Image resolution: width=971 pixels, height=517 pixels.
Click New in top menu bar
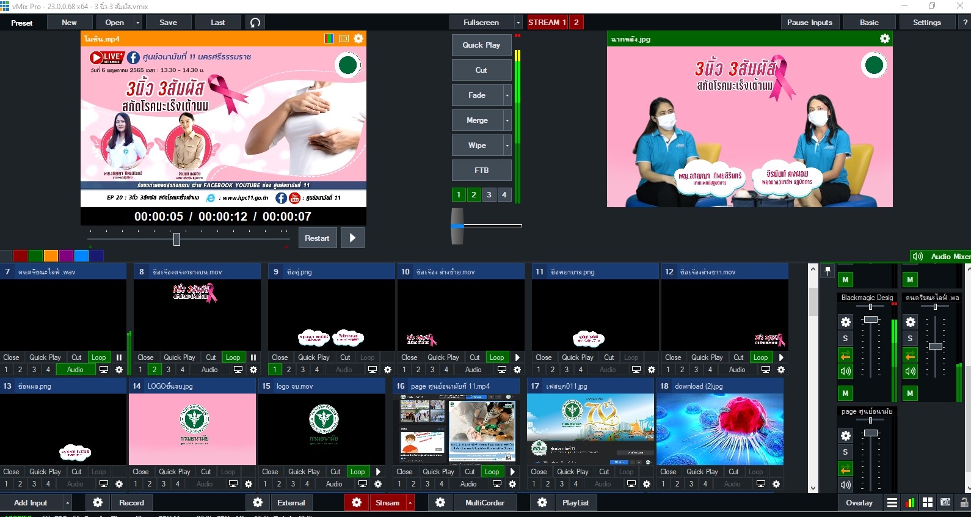pos(70,23)
